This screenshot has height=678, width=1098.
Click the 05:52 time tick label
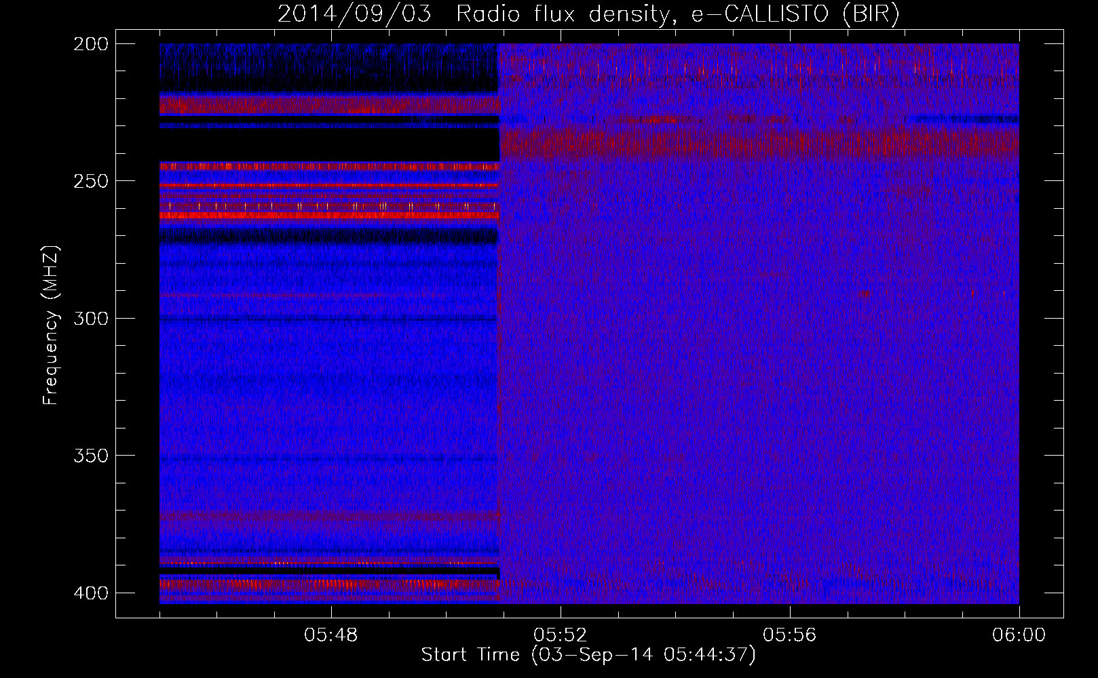click(561, 635)
